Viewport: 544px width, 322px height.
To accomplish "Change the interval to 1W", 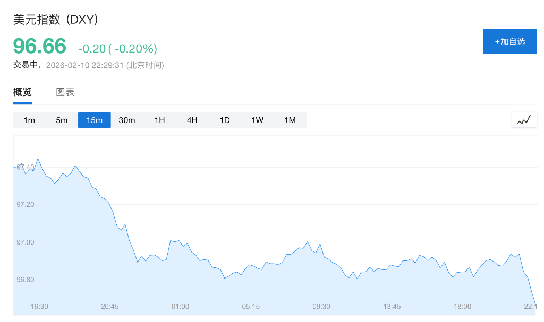I will tap(257, 120).
